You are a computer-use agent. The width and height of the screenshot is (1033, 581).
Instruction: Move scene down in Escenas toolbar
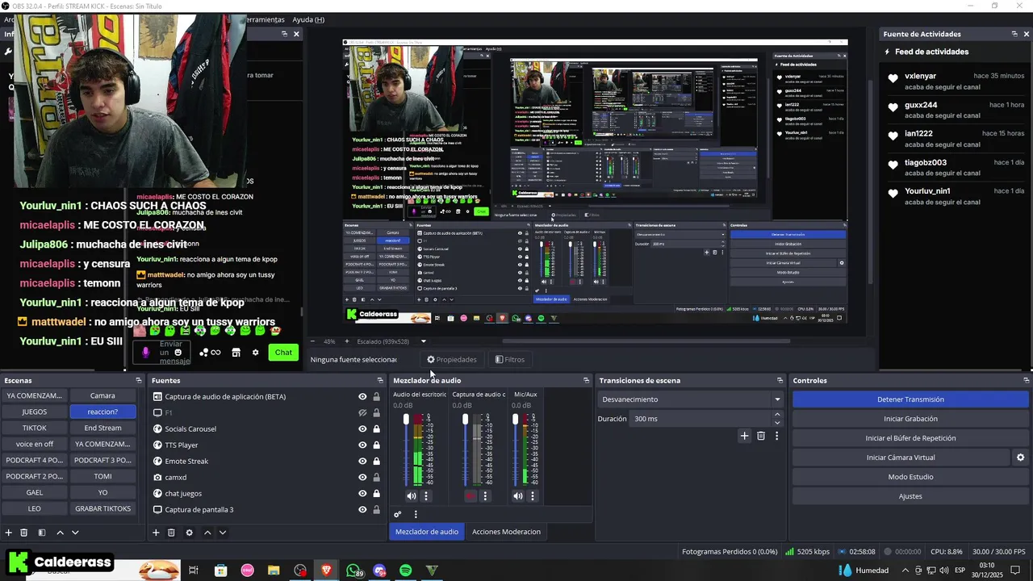75,533
